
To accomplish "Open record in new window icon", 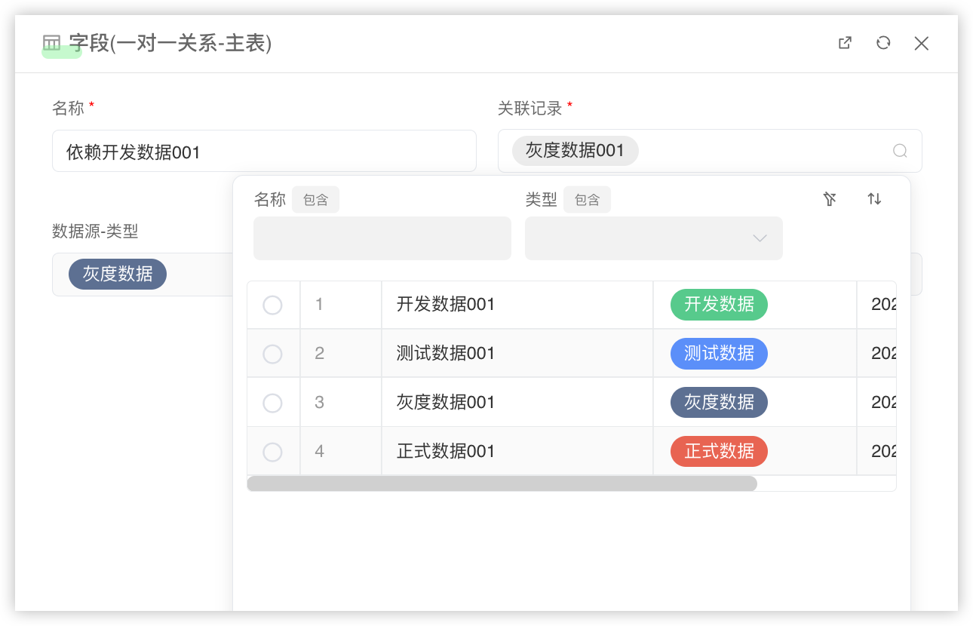I will (x=845, y=43).
